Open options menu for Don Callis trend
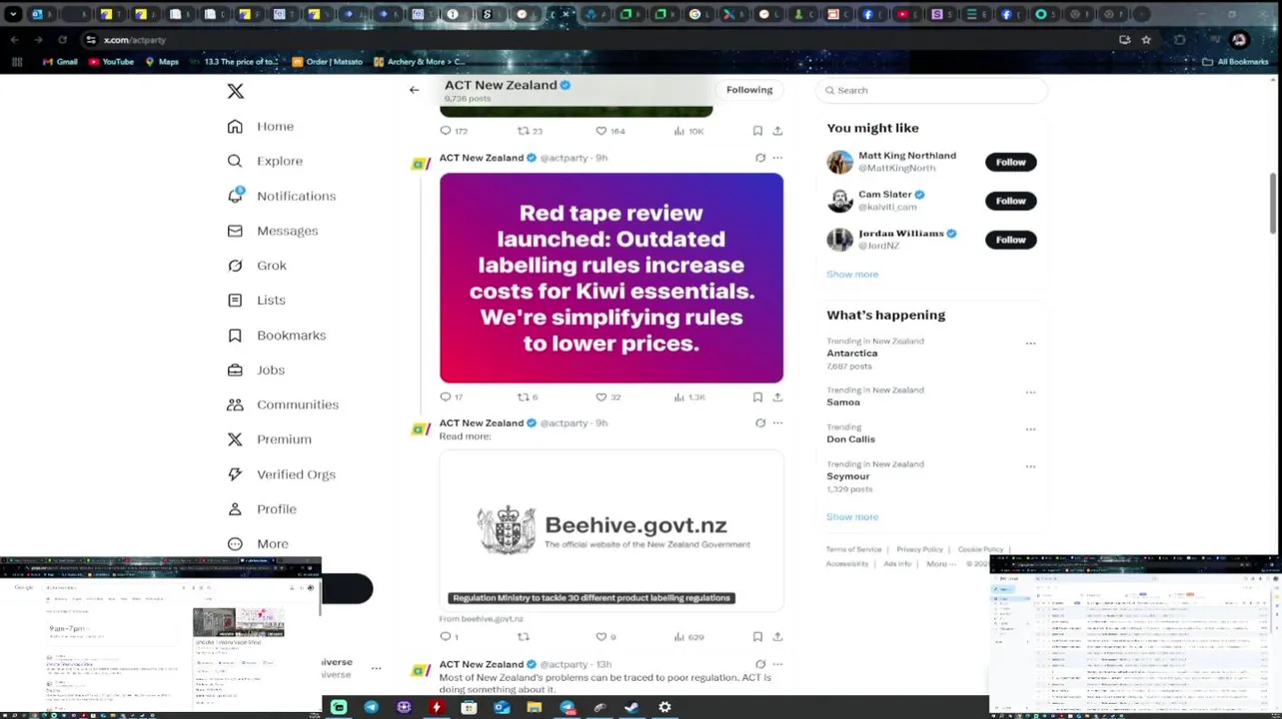The image size is (1282, 719). click(x=1030, y=429)
